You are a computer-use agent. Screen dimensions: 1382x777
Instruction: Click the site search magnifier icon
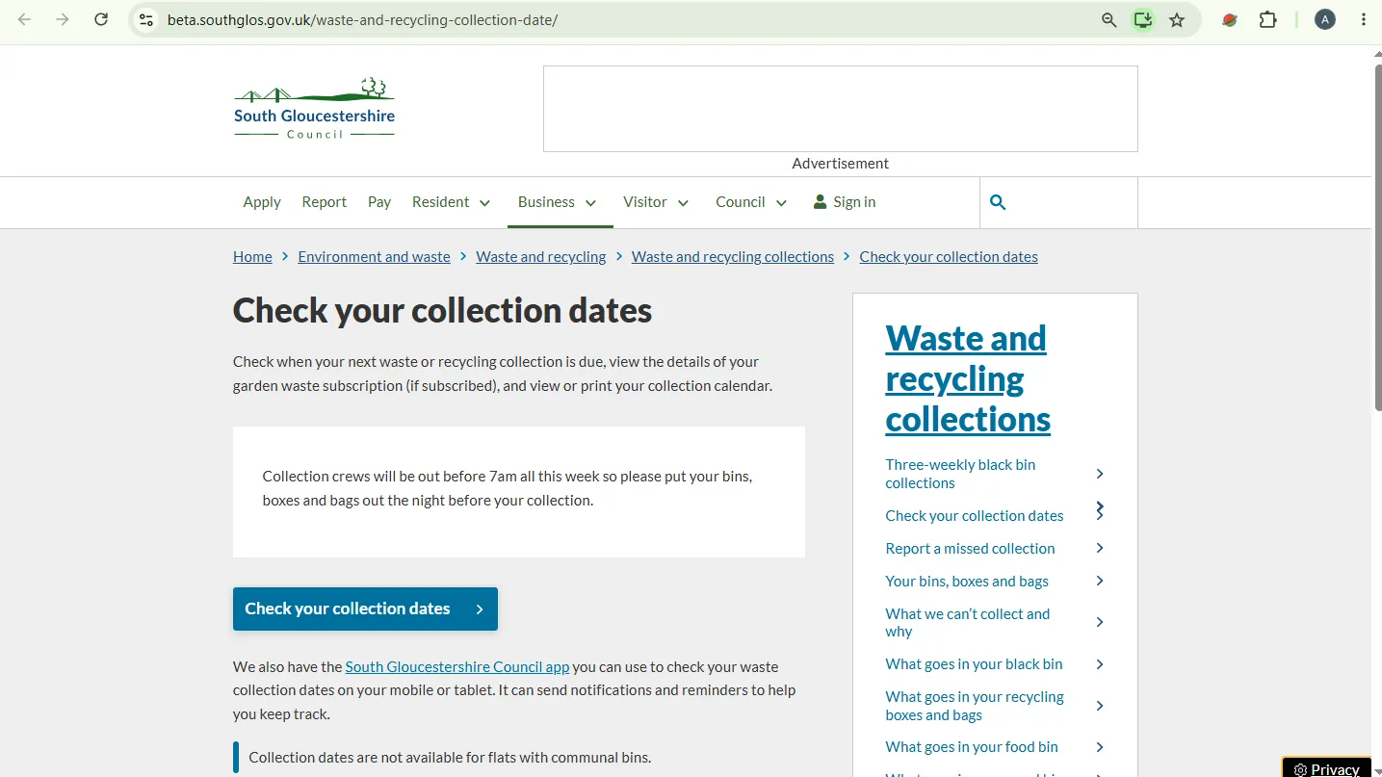pyautogui.click(x=998, y=202)
